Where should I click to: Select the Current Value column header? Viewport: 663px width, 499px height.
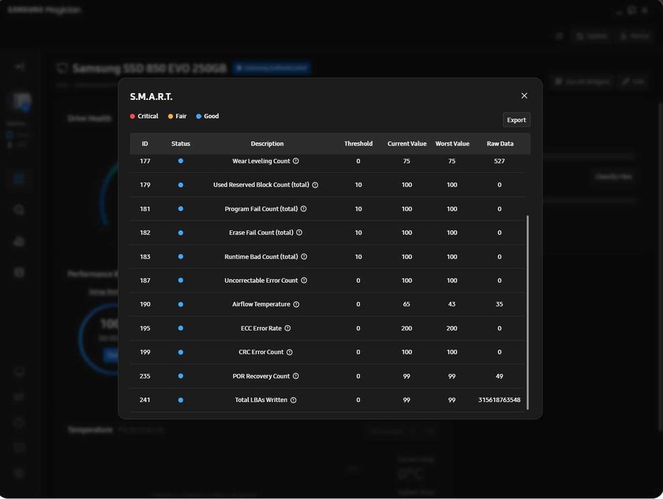(x=407, y=143)
